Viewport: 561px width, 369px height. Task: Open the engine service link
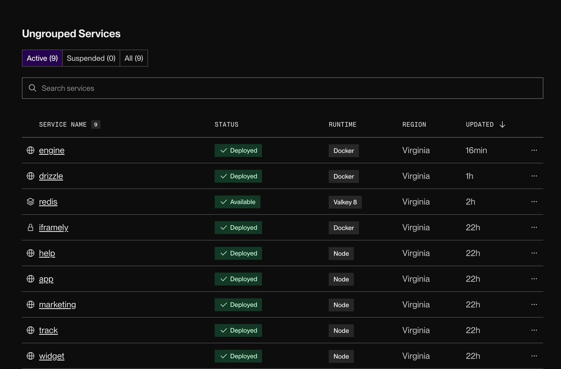[x=52, y=151]
